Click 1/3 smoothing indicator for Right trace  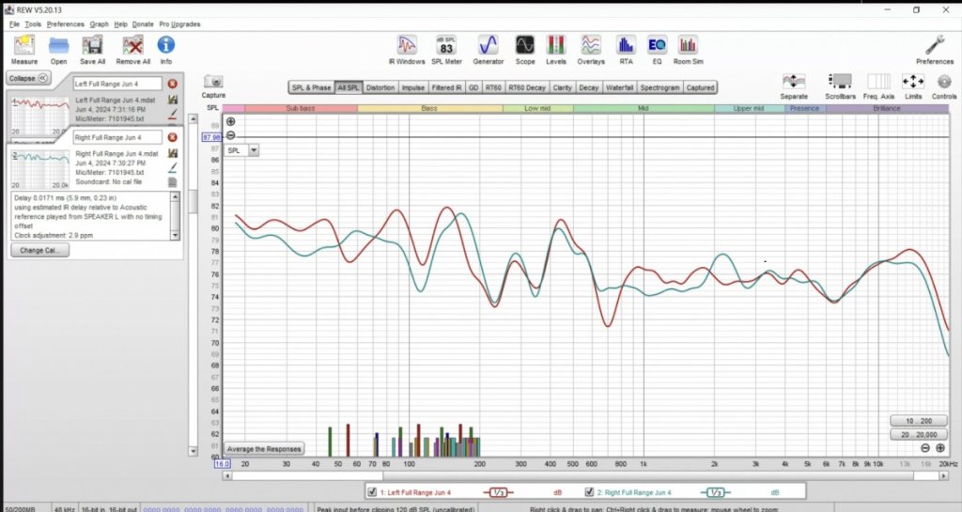pos(715,492)
